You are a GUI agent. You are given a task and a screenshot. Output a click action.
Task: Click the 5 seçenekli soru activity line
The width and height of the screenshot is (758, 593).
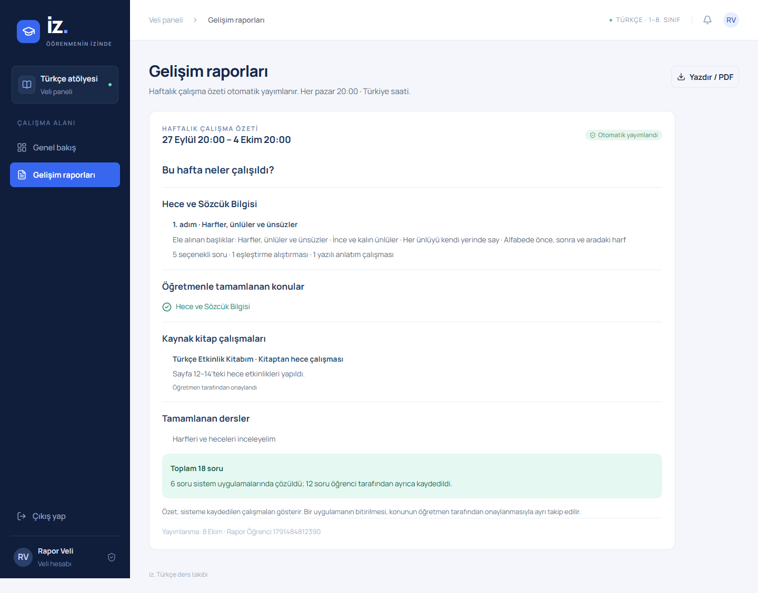pyautogui.click(x=283, y=254)
